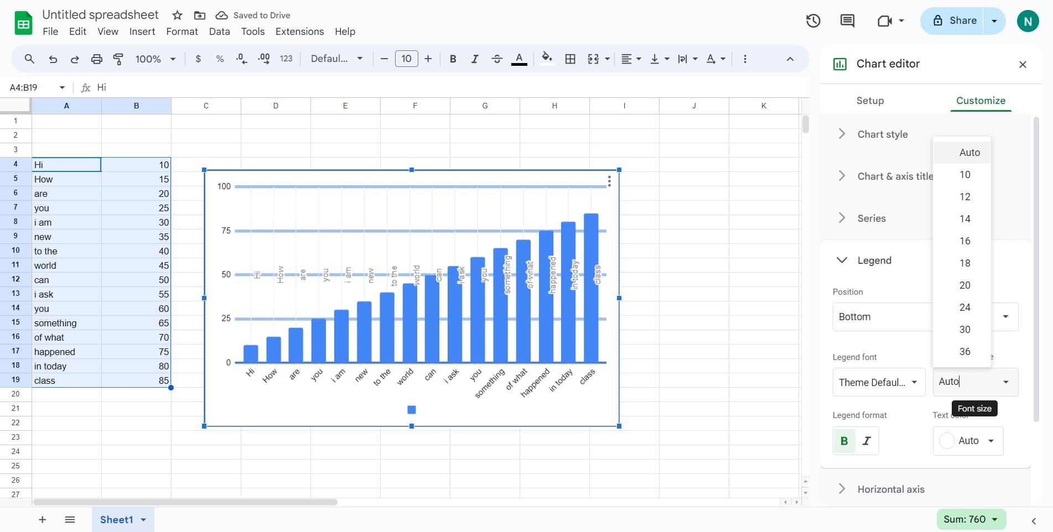Click the Text wrapping icon
Screen dimensions: 1053x532
pyautogui.click(x=683, y=59)
